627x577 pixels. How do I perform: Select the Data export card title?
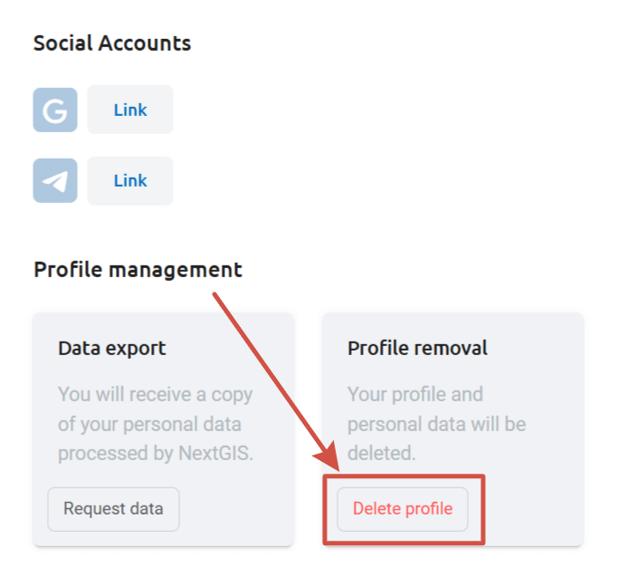(x=112, y=348)
